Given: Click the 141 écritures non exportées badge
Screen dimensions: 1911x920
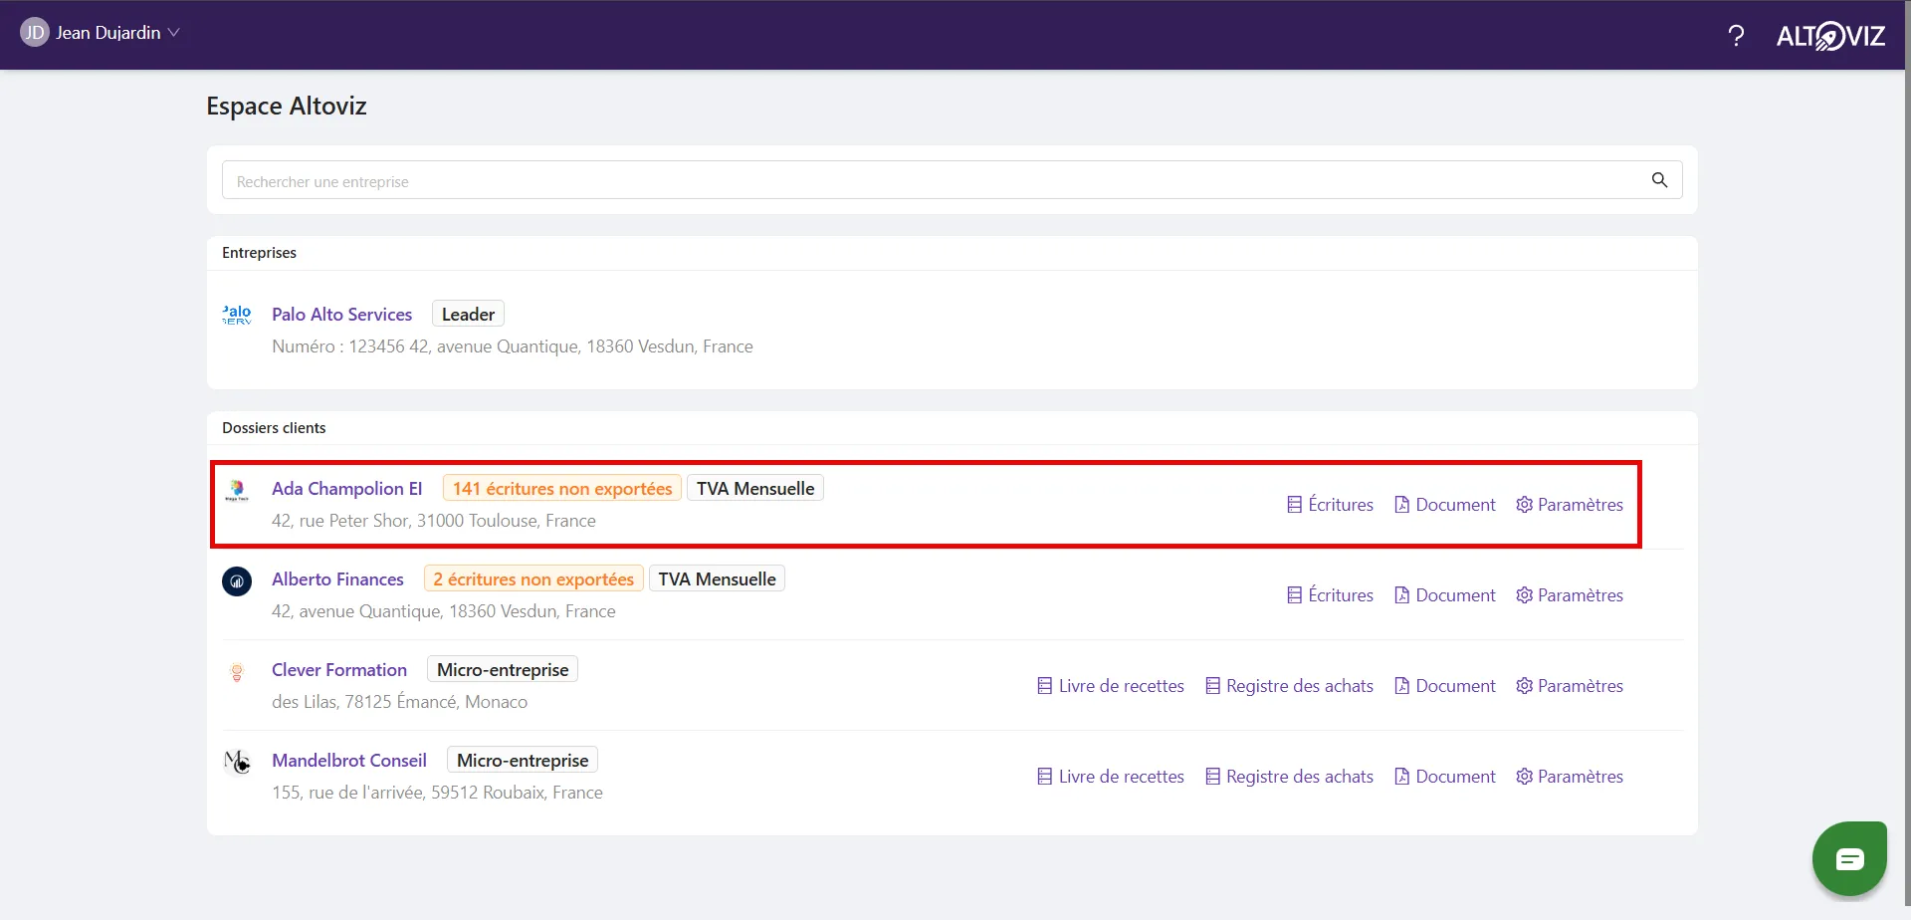Looking at the screenshot, I should [x=562, y=489].
